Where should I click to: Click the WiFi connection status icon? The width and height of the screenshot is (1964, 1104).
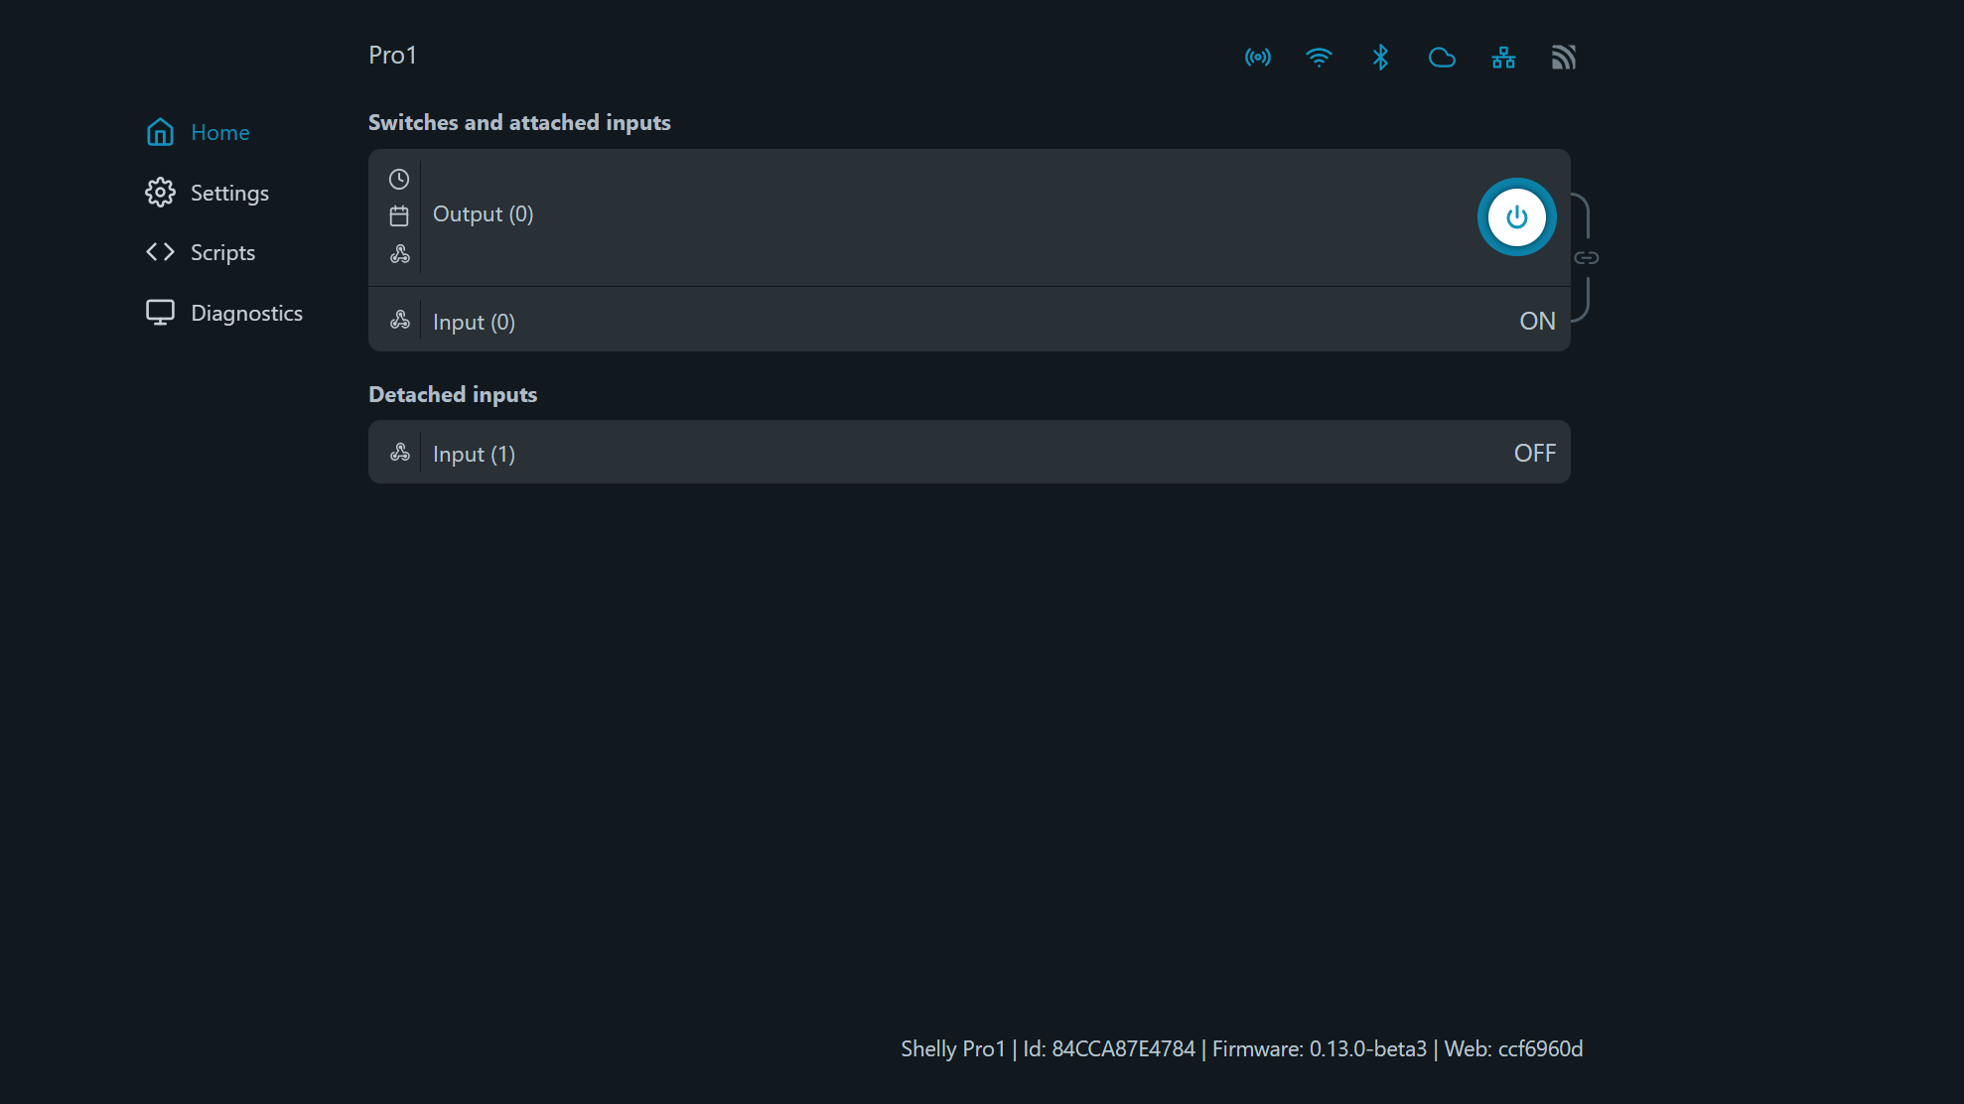coord(1320,58)
